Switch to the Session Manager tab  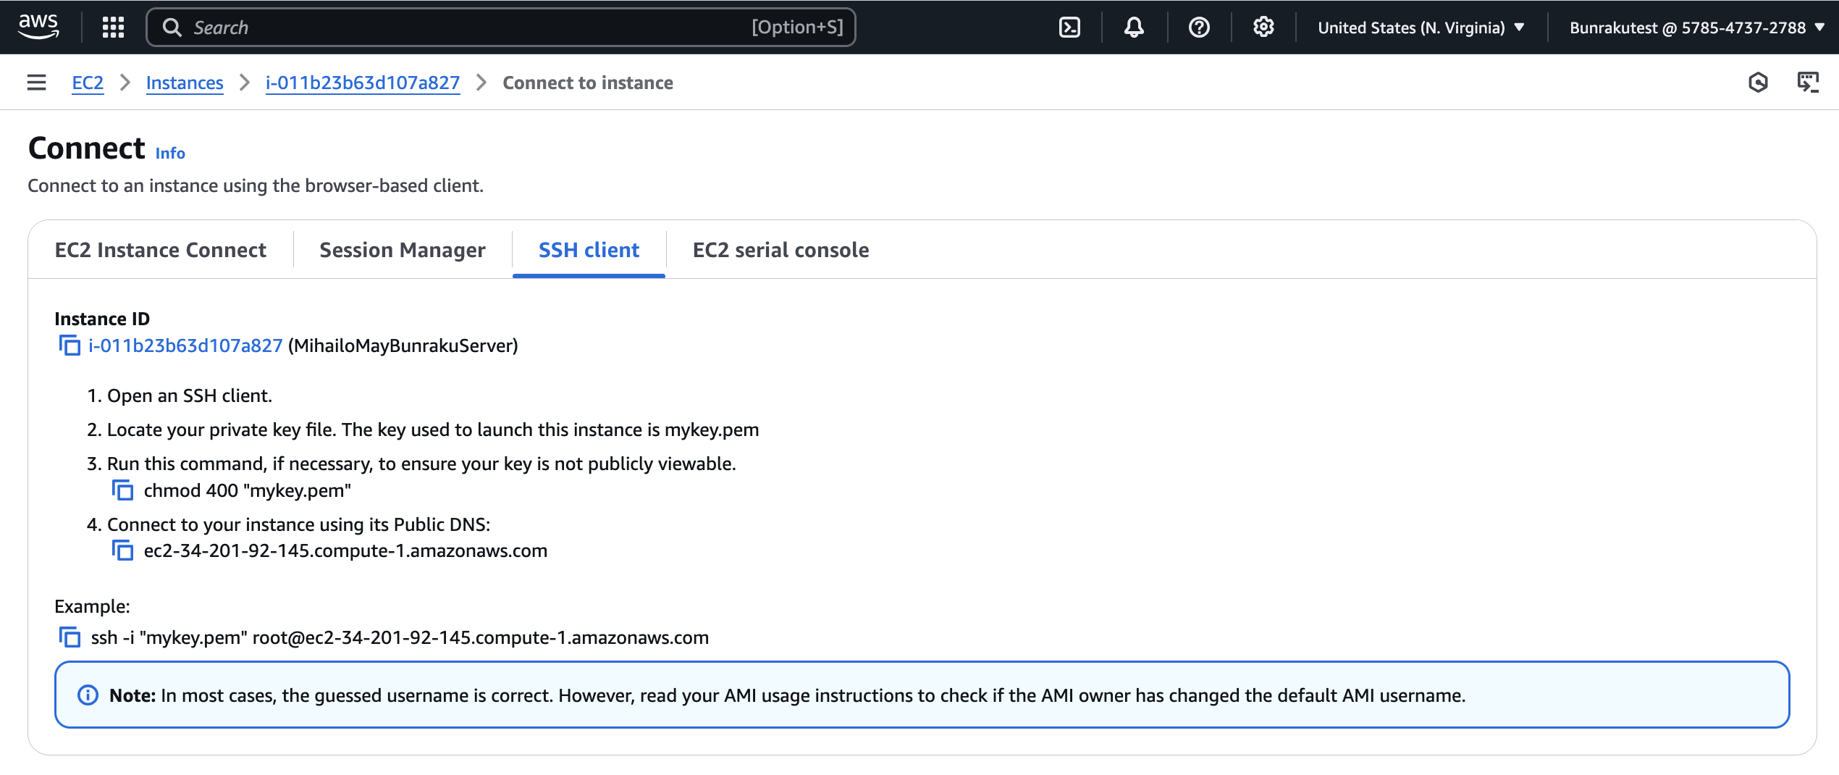(x=402, y=250)
